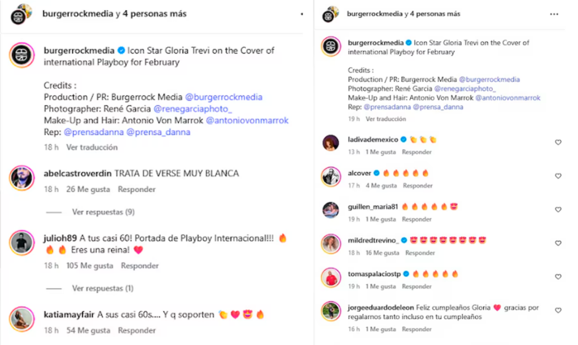Open mildredtrevino_'s profile avatar

pyautogui.click(x=331, y=244)
